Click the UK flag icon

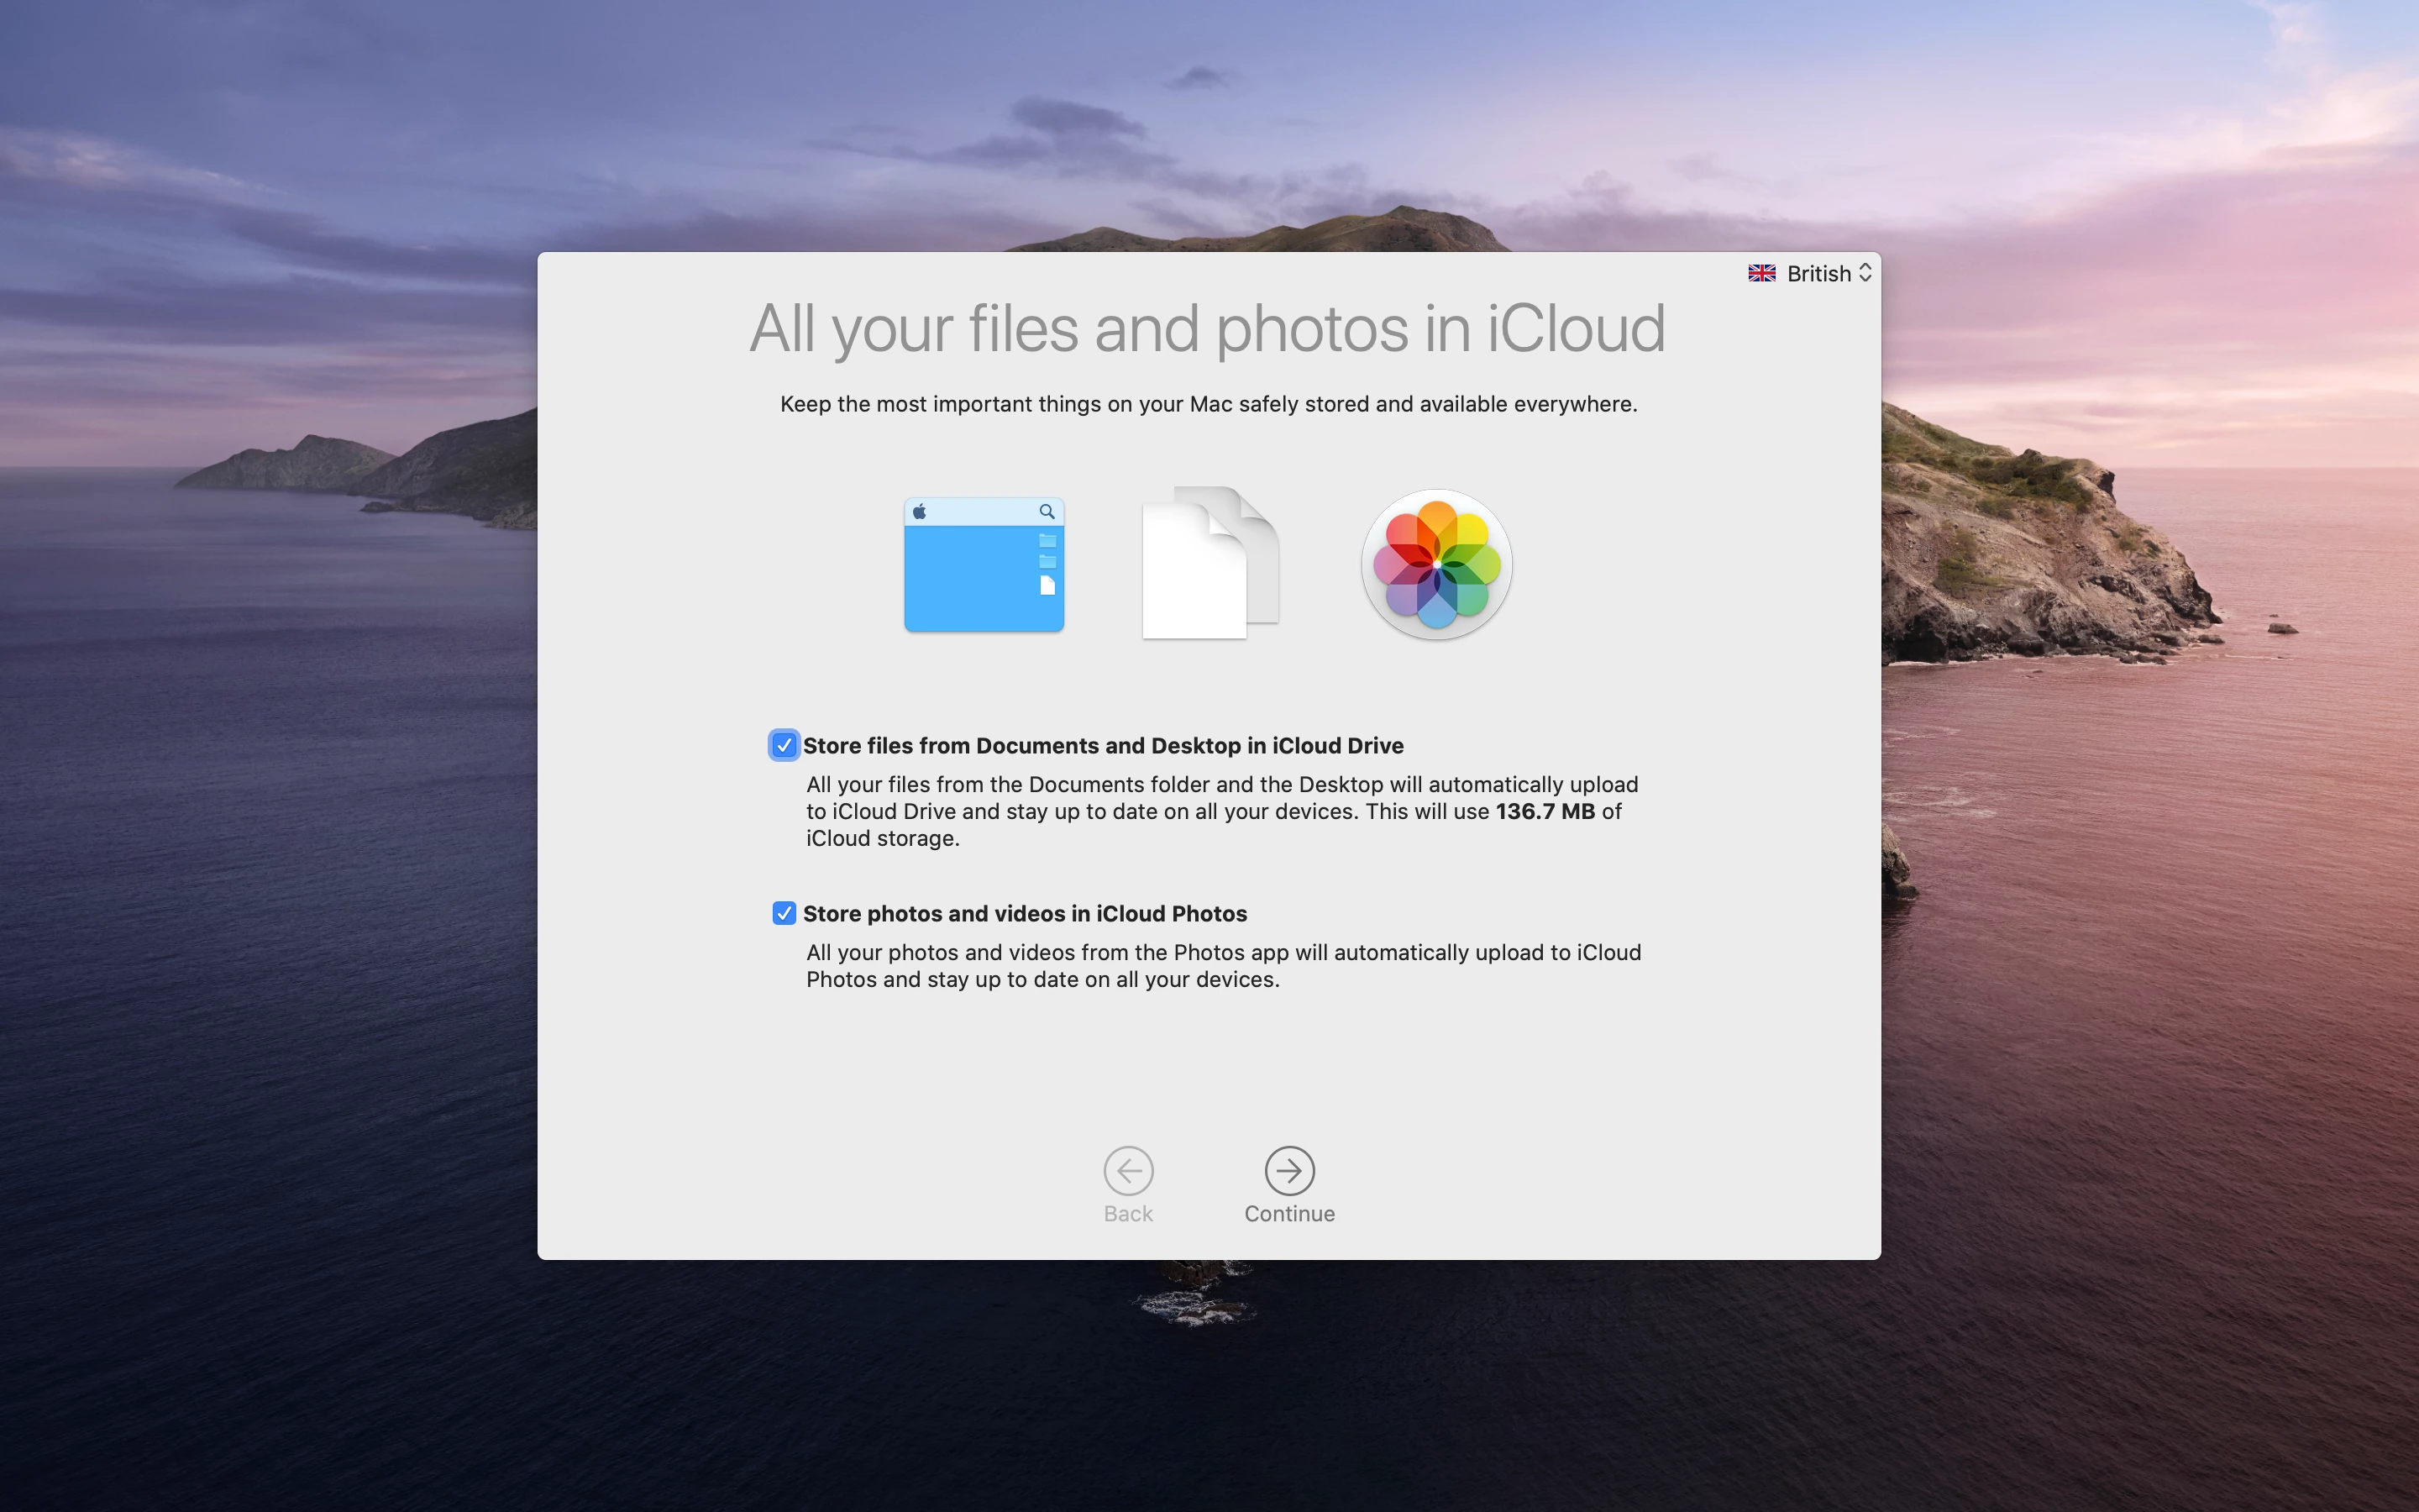1761,273
